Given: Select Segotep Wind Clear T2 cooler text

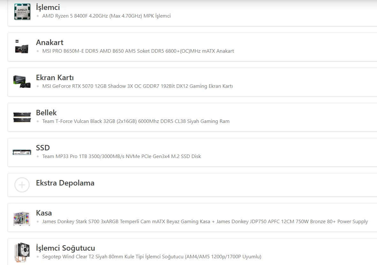Looking at the screenshot, I should point(152,257).
